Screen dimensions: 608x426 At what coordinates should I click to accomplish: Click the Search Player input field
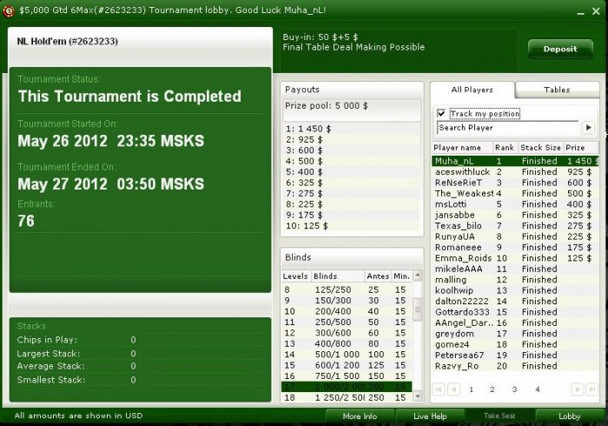(x=508, y=128)
